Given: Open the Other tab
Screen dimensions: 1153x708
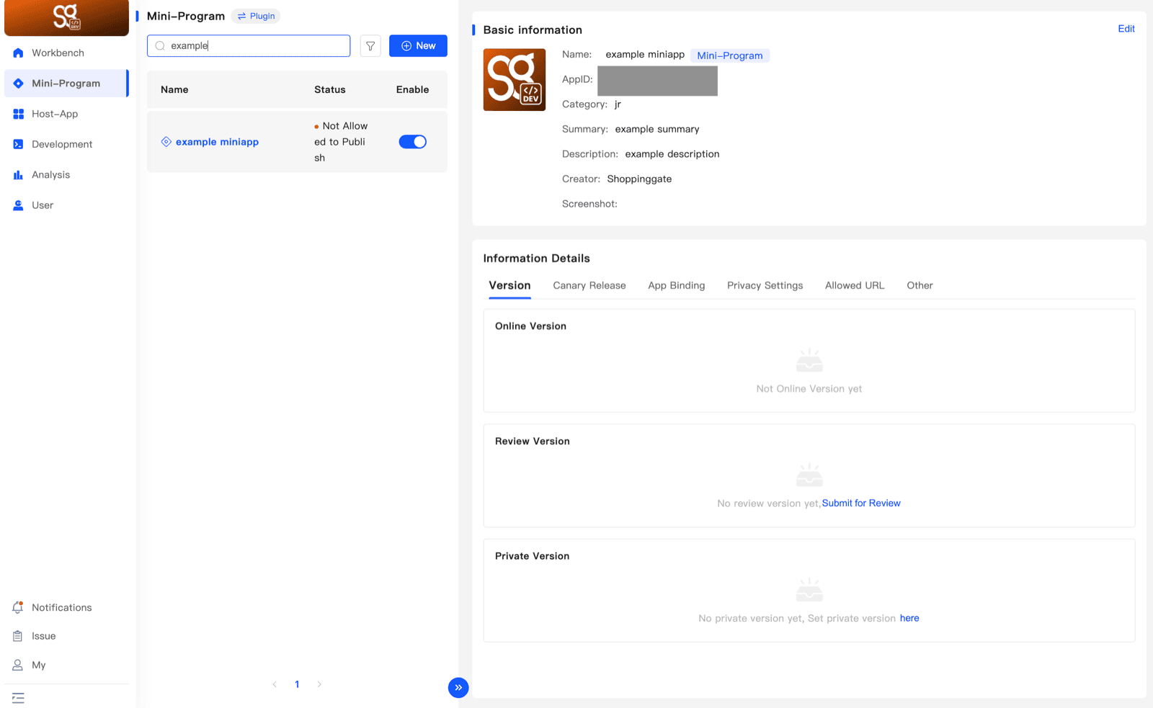Looking at the screenshot, I should tap(920, 286).
